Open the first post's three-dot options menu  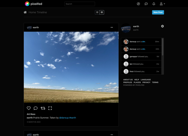click(x=112, y=27)
